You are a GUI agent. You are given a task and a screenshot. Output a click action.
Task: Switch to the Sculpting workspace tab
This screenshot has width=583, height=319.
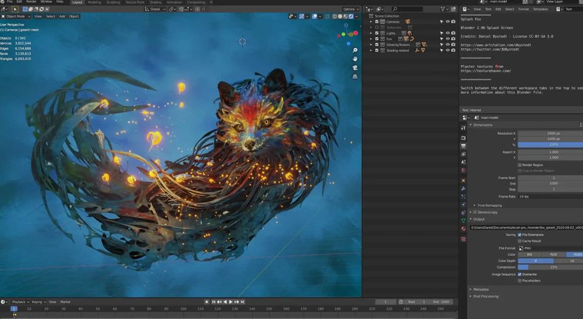pos(113,2)
